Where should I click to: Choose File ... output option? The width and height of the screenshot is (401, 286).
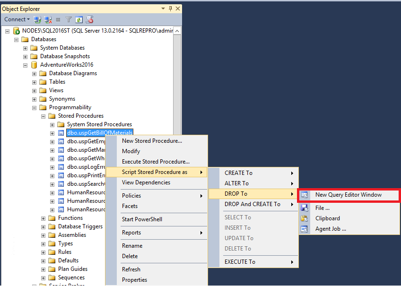[x=349, y=208]
